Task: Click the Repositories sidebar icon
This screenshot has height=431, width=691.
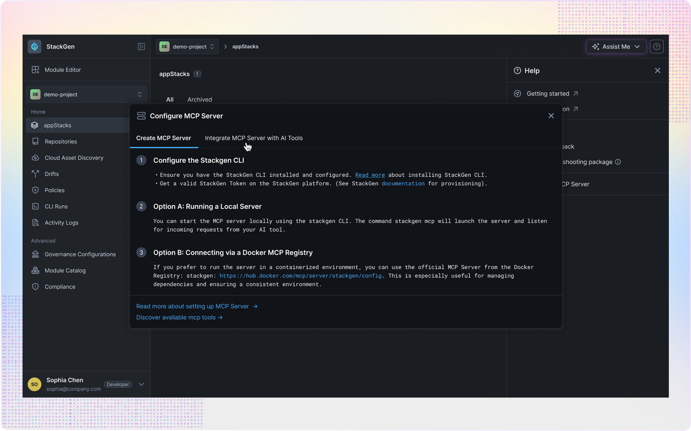Action: [x=36, y=142]
